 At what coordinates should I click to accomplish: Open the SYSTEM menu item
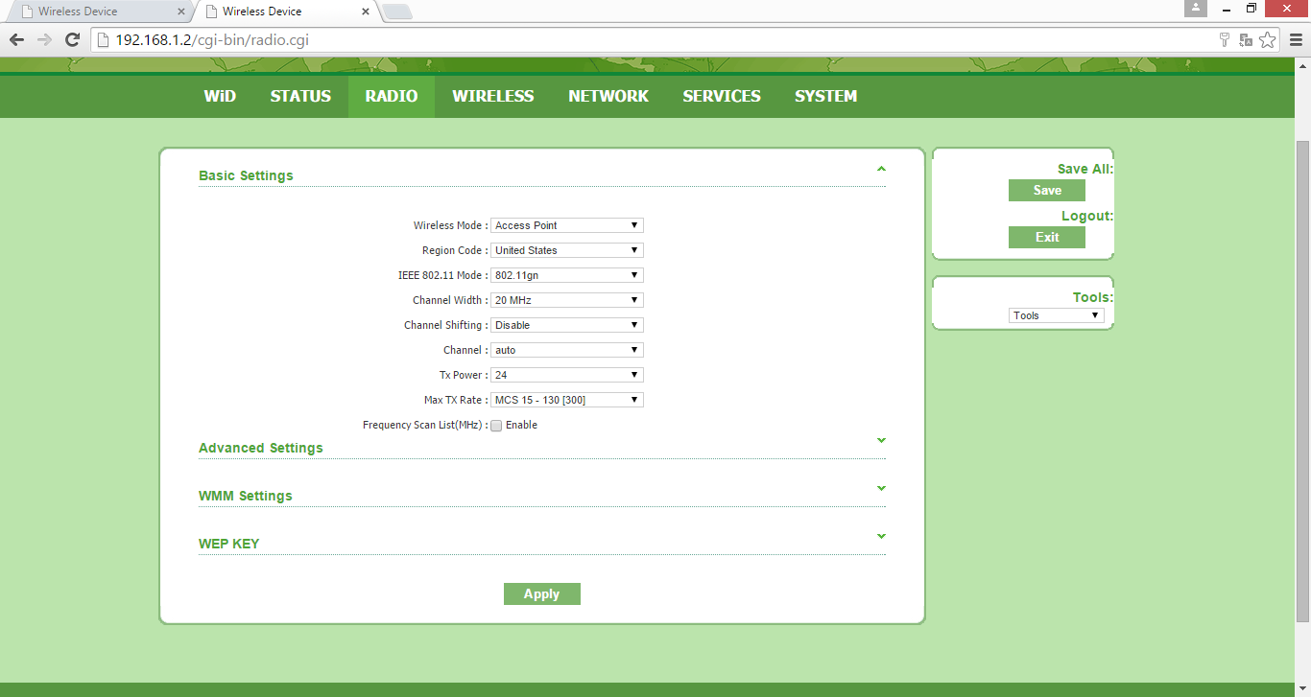pyautogui.click(x=825, y=96)
